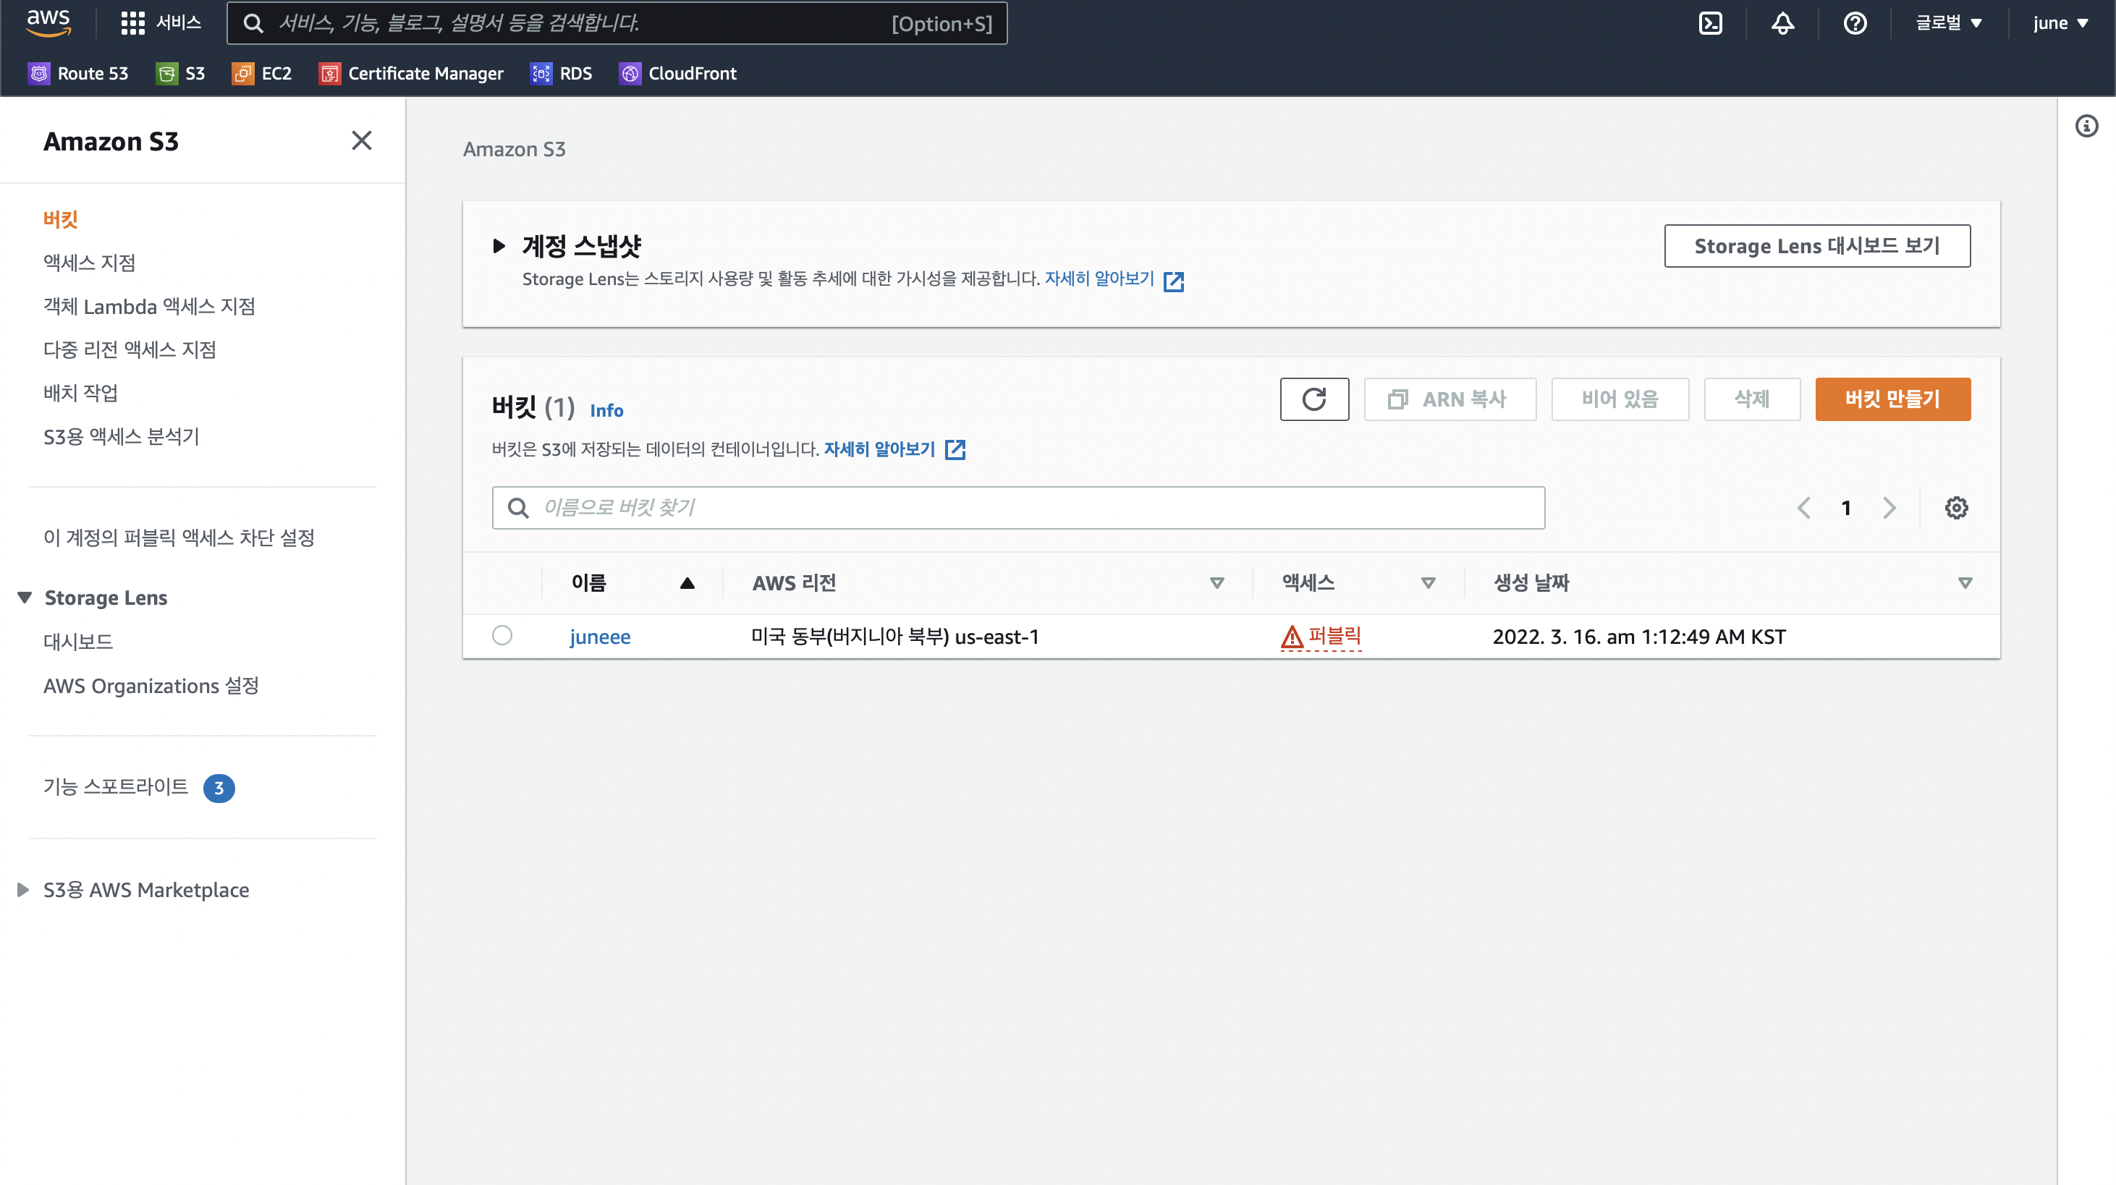The width and height of the screenshot is (2116, 1185).
Task: Click the page number 1 indicator
Action: pyautogui.click(x=1846, y=508)
